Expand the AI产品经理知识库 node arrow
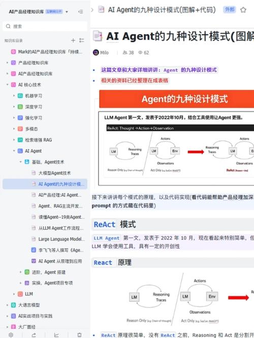 [x=7, y=74]
